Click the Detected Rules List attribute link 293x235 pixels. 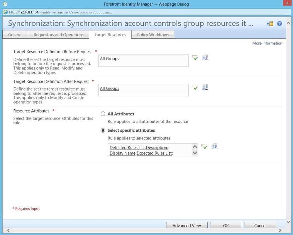tap(127, 148)
